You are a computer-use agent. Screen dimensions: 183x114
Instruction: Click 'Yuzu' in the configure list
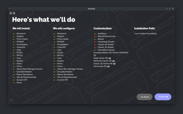coord(59,58)
